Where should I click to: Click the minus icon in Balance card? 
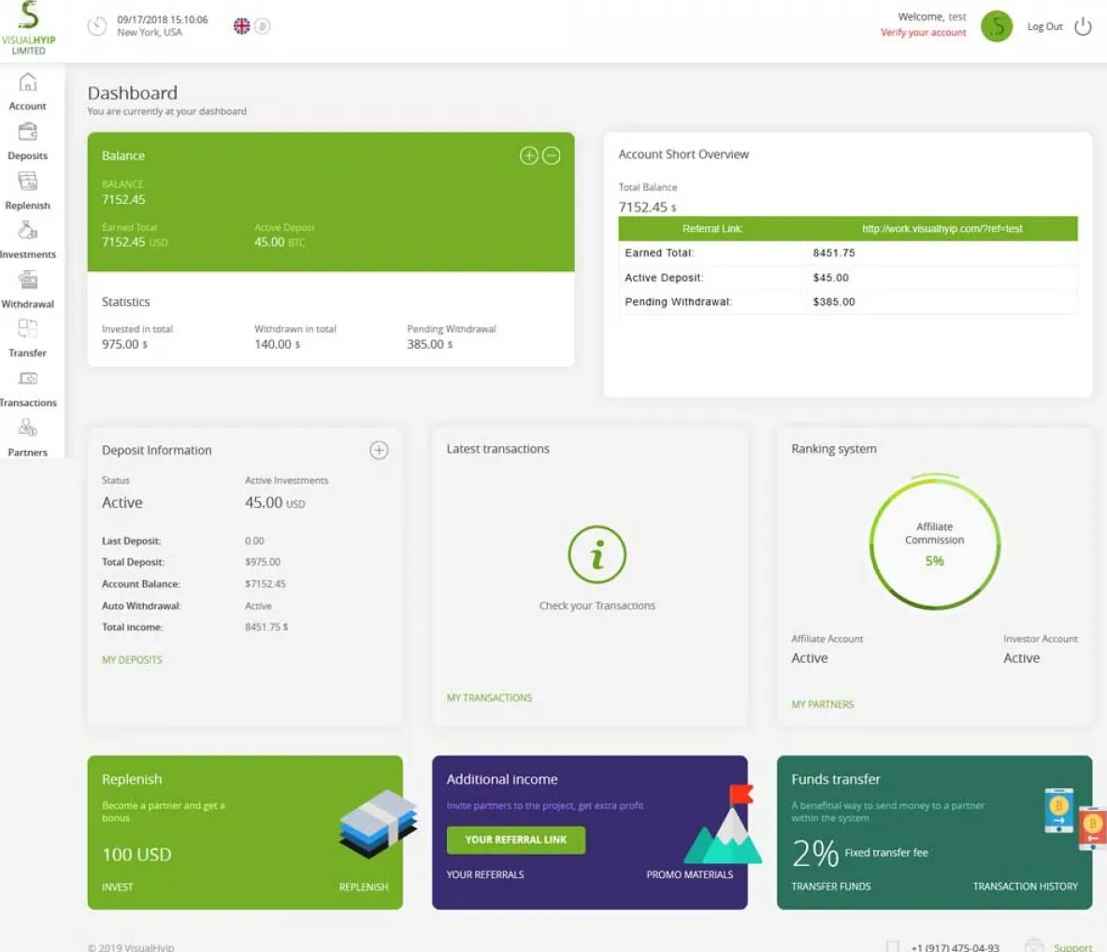(552, 155)
